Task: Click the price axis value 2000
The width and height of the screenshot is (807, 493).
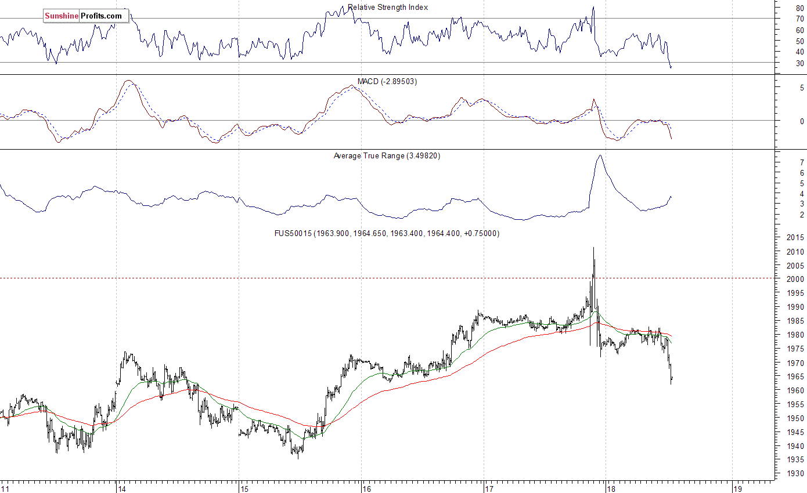Action: pos(797,280)
